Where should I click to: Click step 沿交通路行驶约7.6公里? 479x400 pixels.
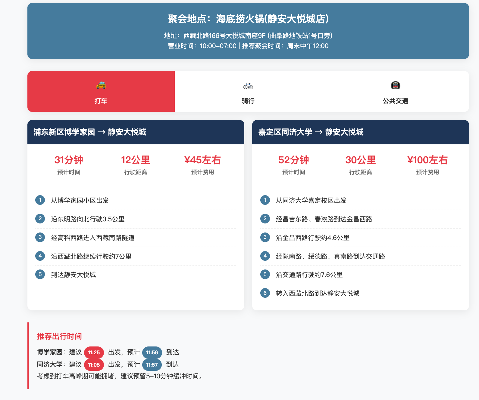[x=361, y=275]
